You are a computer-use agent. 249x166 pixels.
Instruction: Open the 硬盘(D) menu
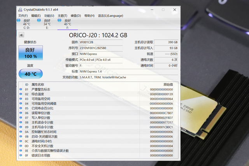coord(76,16)
